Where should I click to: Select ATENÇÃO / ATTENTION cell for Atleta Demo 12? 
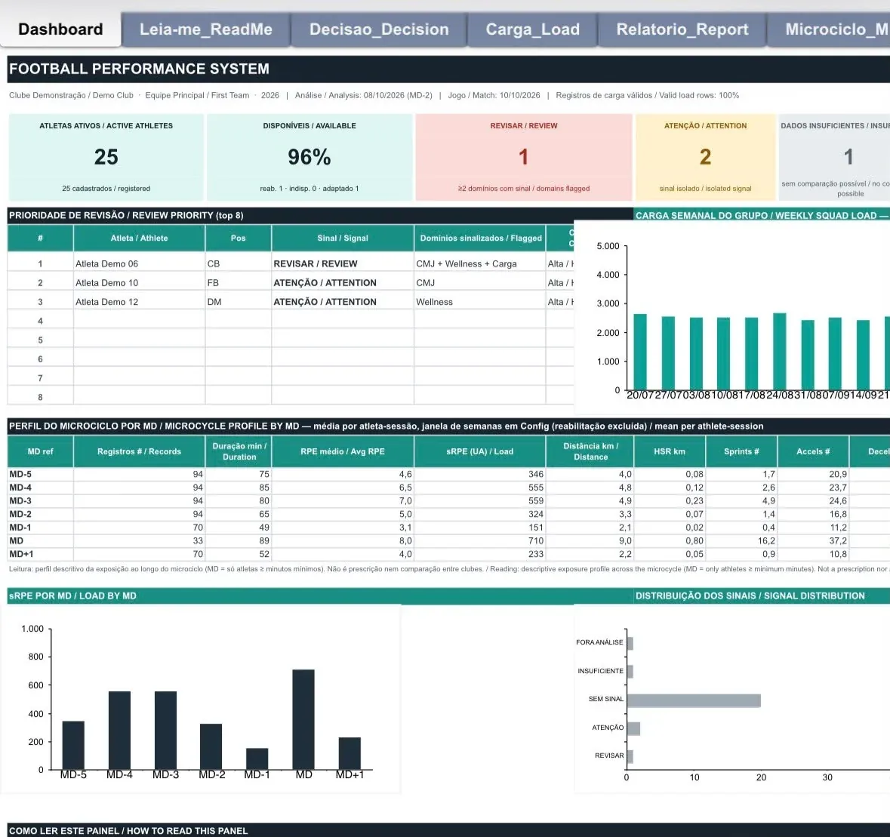coord(342,302)
